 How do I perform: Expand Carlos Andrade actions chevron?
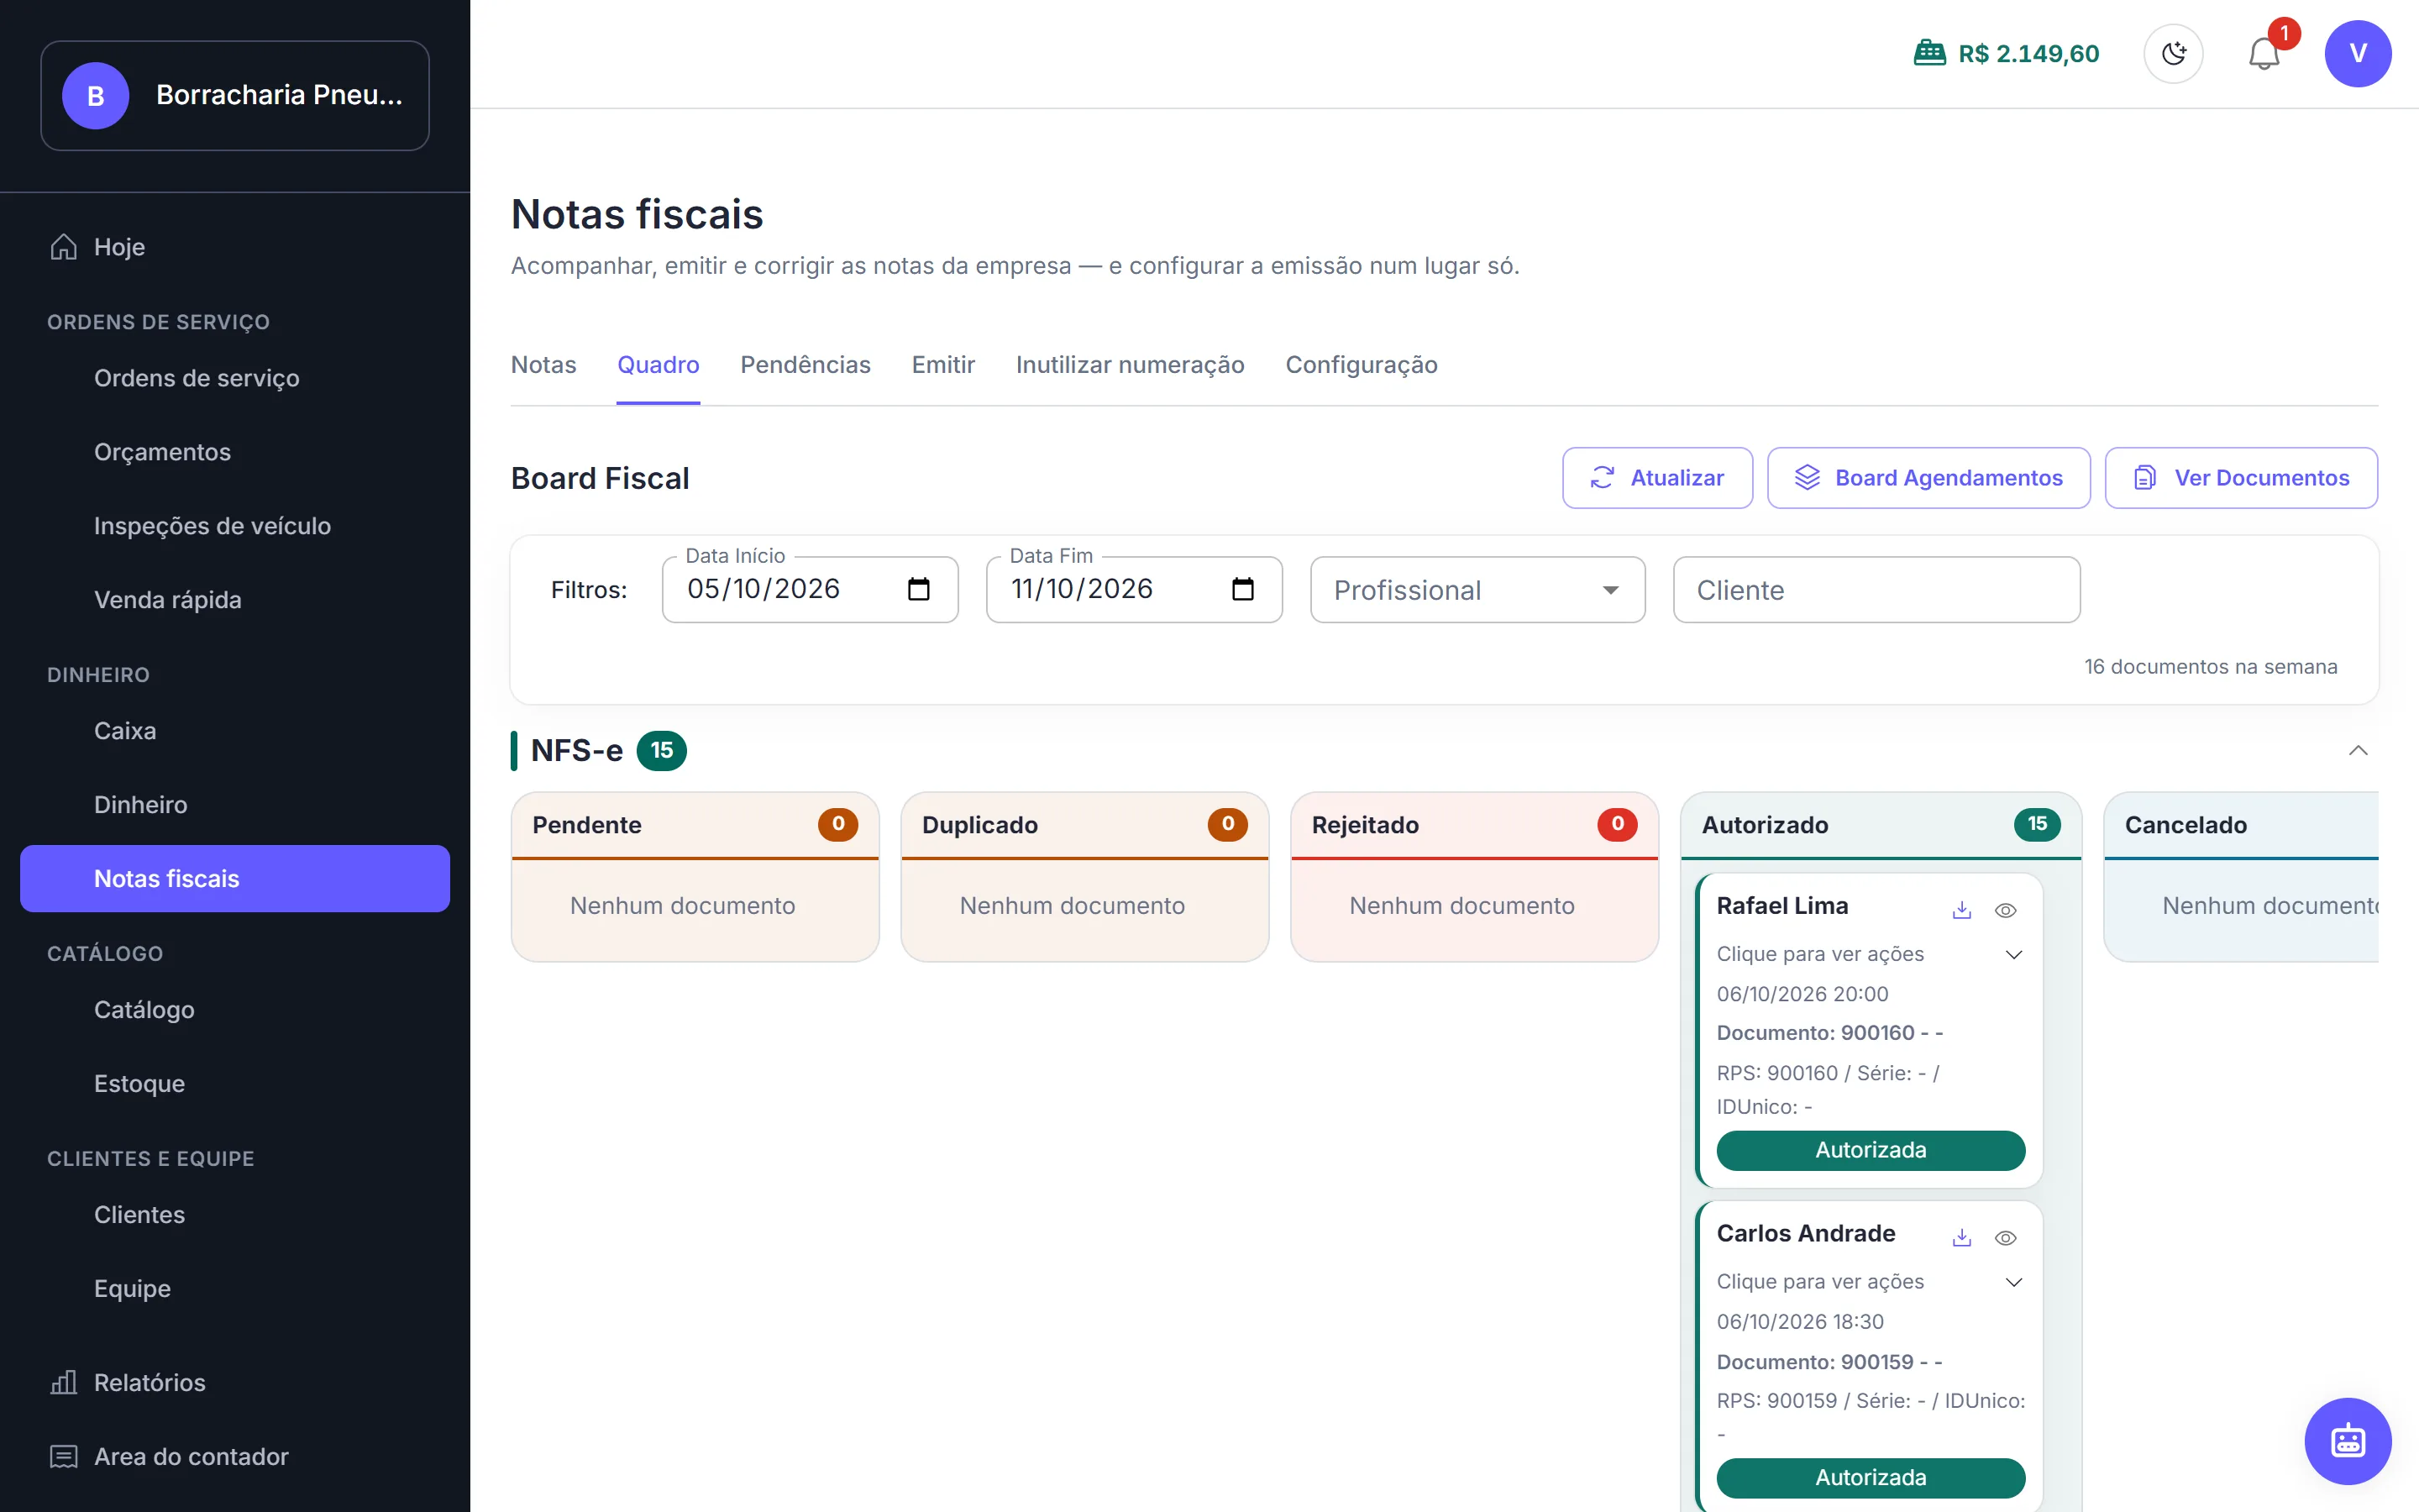tap(2014, 1282)
